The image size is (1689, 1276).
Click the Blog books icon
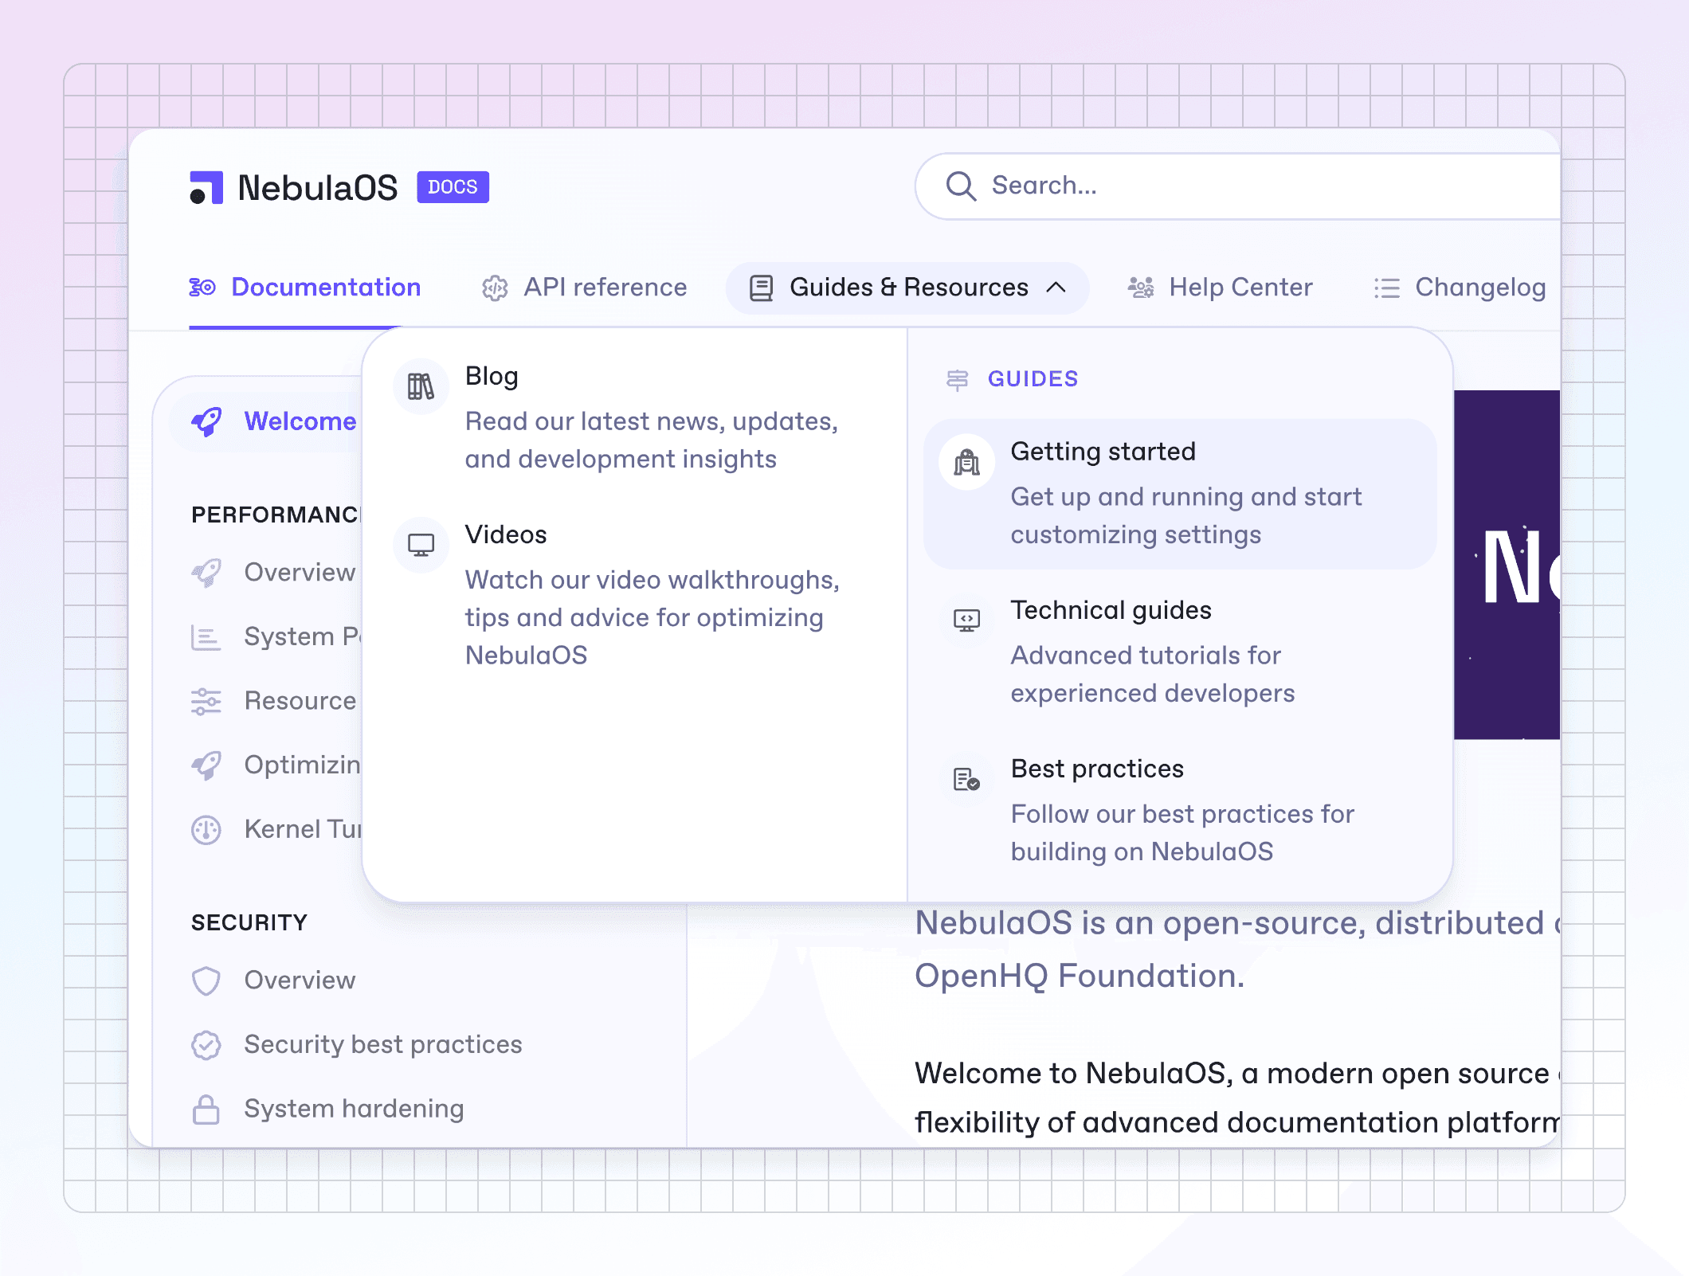pyautogui.click(x=421, y=386)
